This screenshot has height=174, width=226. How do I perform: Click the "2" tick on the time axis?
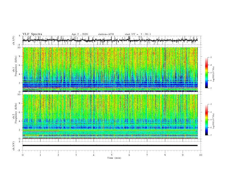(x=58, y=155)
